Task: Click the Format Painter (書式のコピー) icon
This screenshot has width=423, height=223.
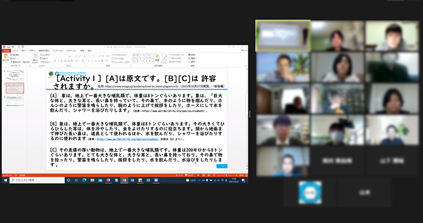Action: (x=11, y=62)
